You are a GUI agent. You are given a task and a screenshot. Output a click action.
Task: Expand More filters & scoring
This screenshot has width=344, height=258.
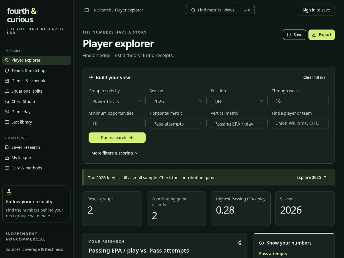click(x=115, y=153)
